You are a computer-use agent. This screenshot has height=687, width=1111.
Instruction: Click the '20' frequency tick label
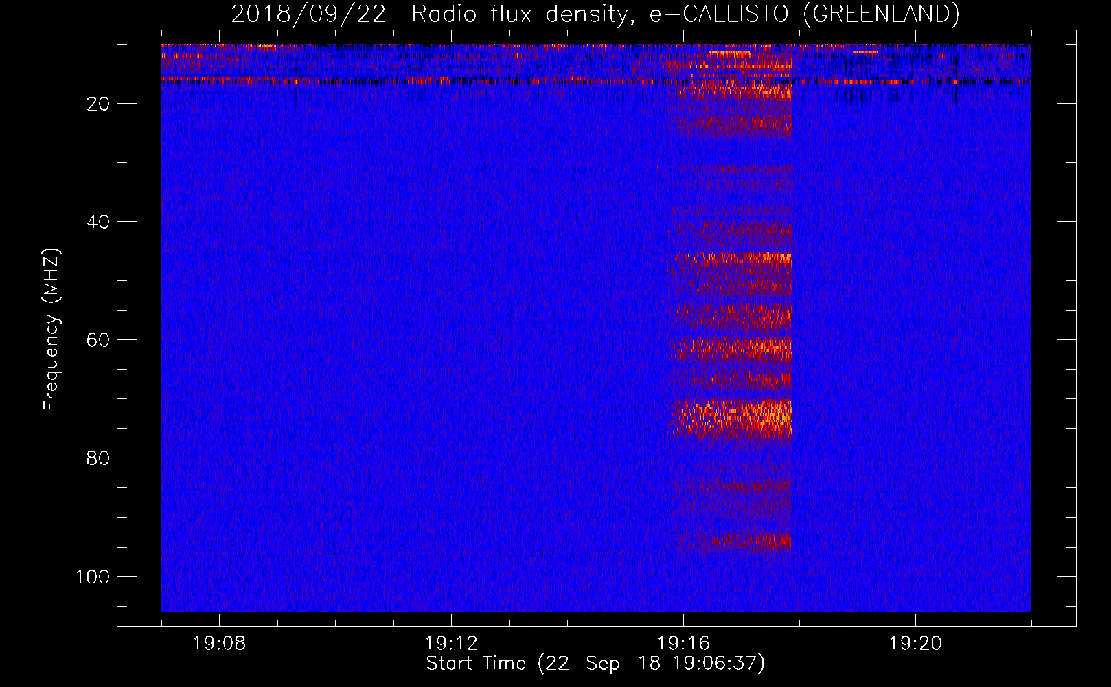[99, 104]
